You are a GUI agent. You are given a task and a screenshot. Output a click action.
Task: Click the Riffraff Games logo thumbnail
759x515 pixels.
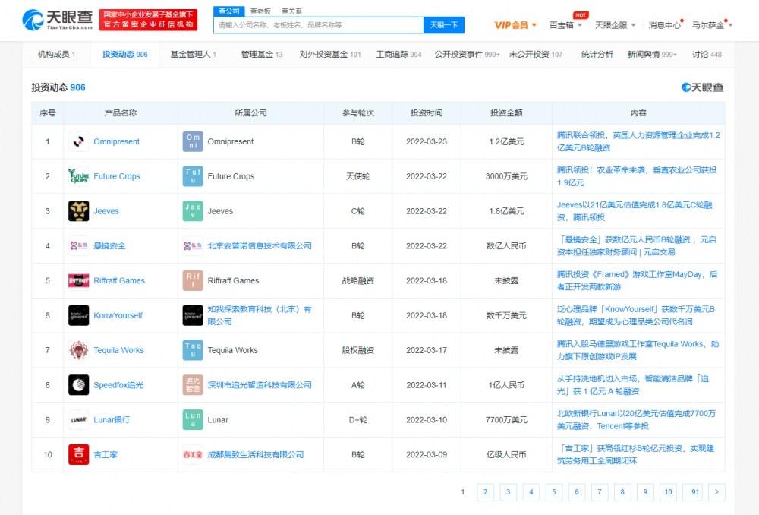click(x=78, y=280)
